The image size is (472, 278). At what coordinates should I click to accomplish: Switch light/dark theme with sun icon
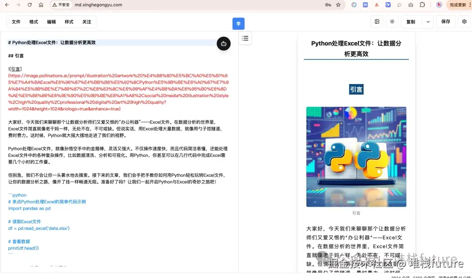point(392,22)
